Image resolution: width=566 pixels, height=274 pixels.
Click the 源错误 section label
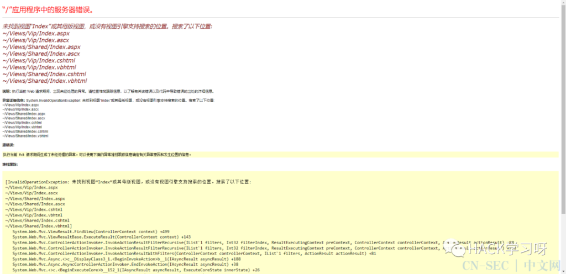tap(8, 145)
